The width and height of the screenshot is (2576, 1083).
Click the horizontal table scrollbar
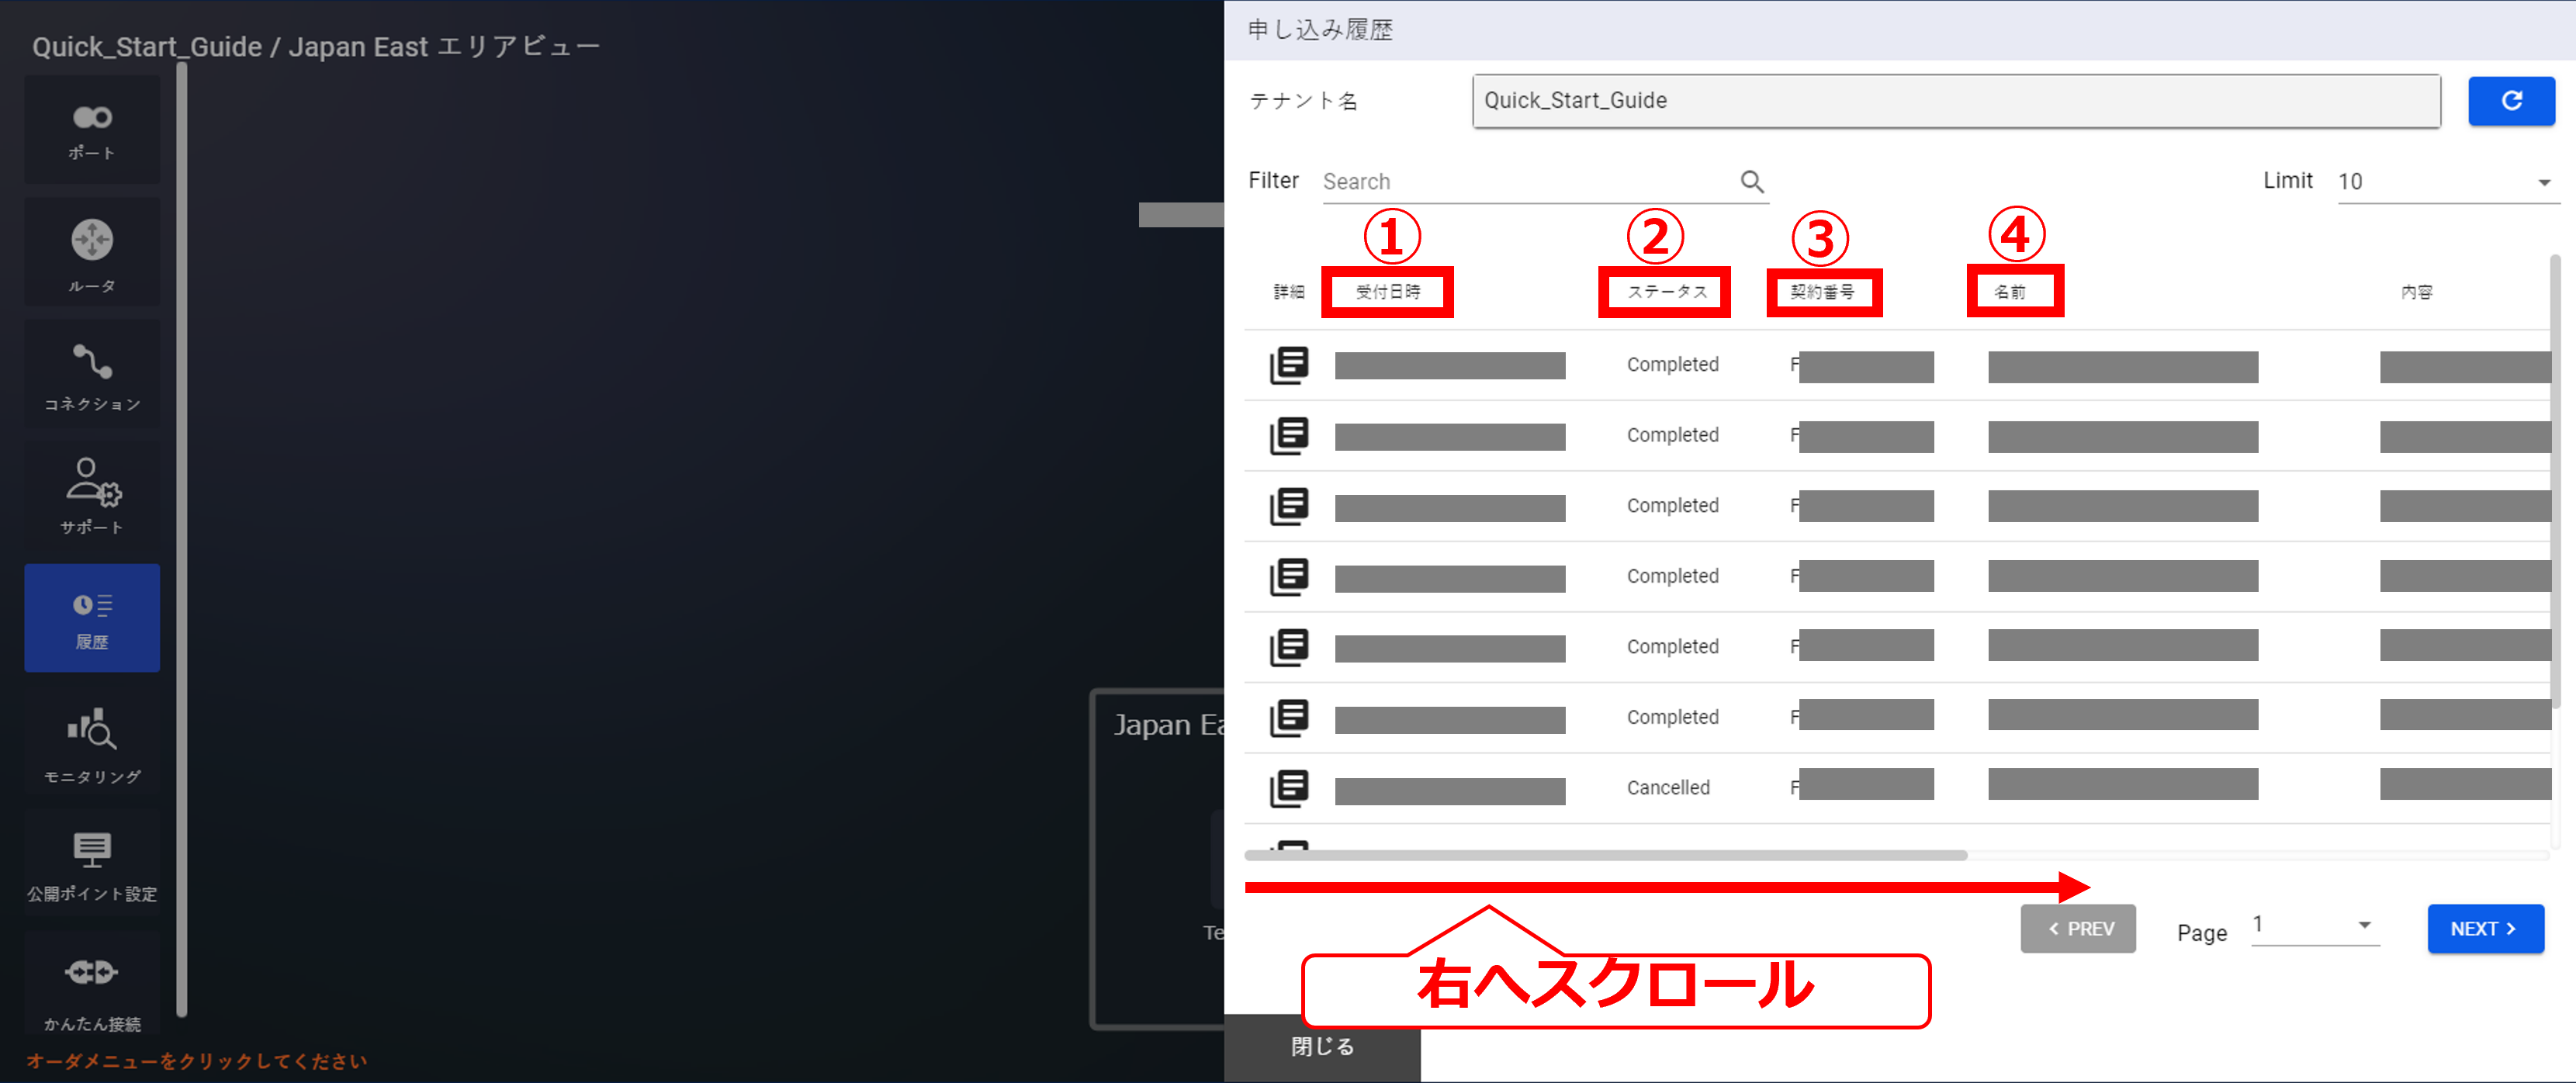point(1605,855)
